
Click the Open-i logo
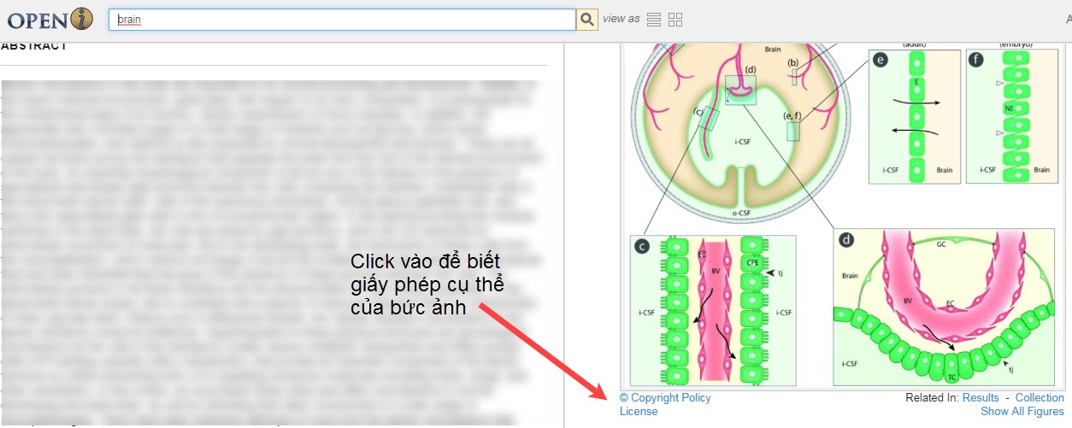(x=50, y=19)
